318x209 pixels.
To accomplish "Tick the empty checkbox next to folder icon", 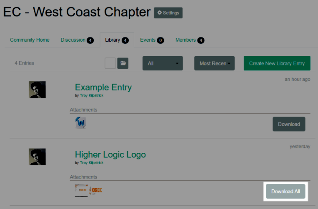I will (x=110, y=63).
